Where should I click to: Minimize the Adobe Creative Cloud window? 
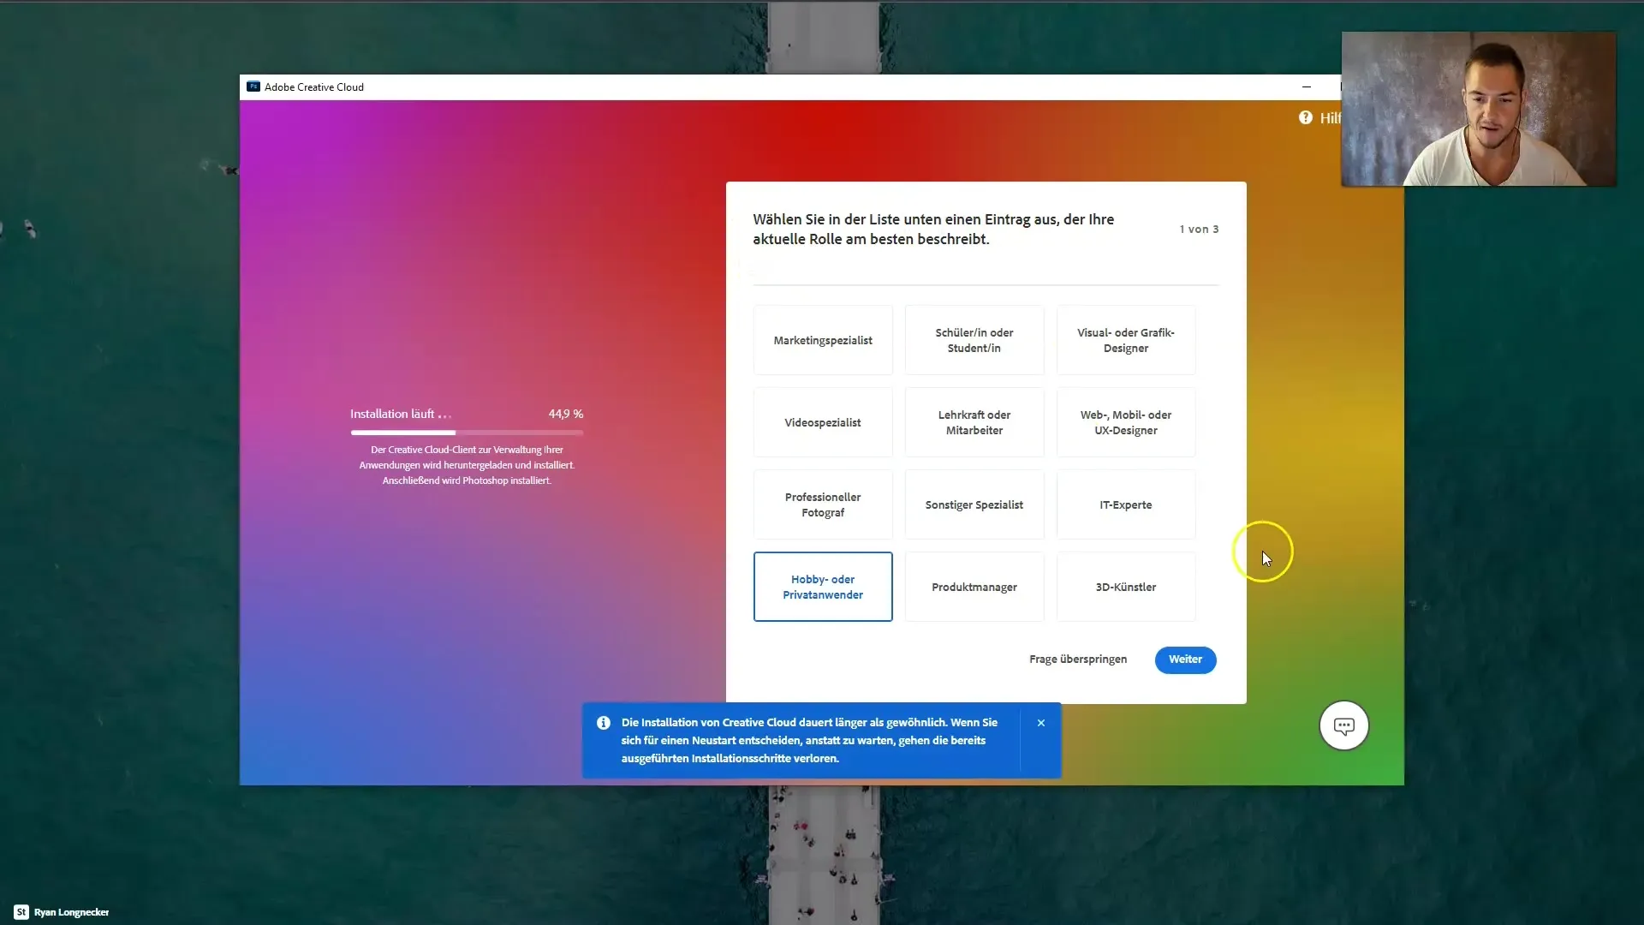[1307, 87]
